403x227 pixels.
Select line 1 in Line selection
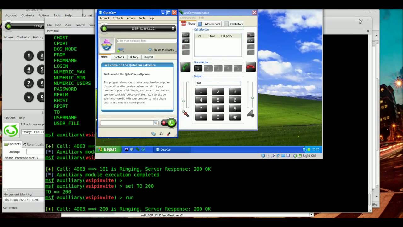[198, 68]
